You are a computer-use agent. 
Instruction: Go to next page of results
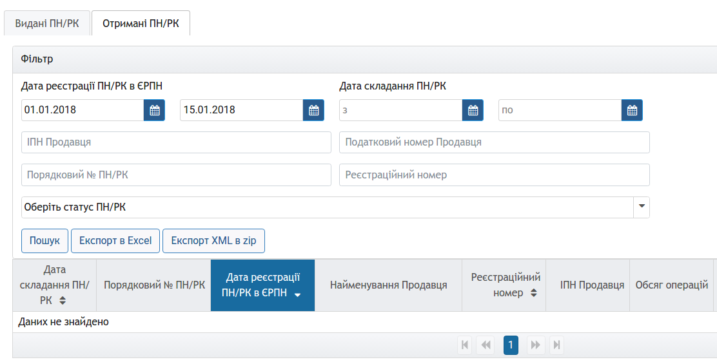tap(535, 345)
